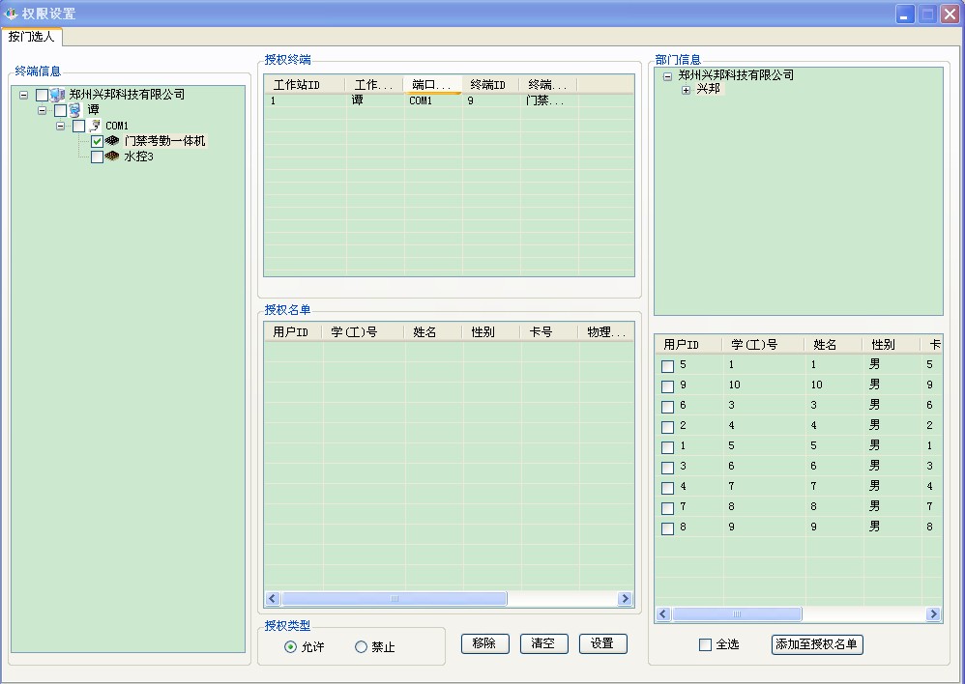
Task: Check the 郑州兴邦科技有限公司 terminal tree checkbox
Action: (x=42, y=95)
